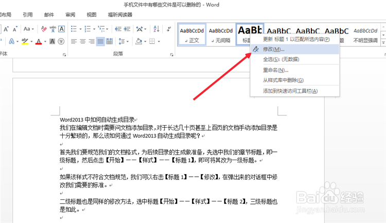Toggle Justify alignment
386x223 pixels.
[100, 41]
